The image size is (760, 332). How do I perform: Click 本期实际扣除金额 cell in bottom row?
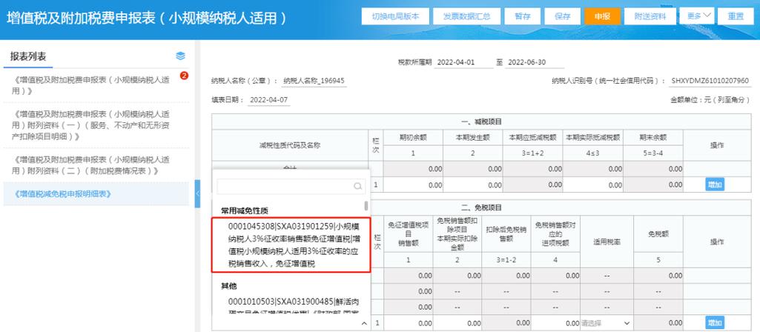[457, 323]
